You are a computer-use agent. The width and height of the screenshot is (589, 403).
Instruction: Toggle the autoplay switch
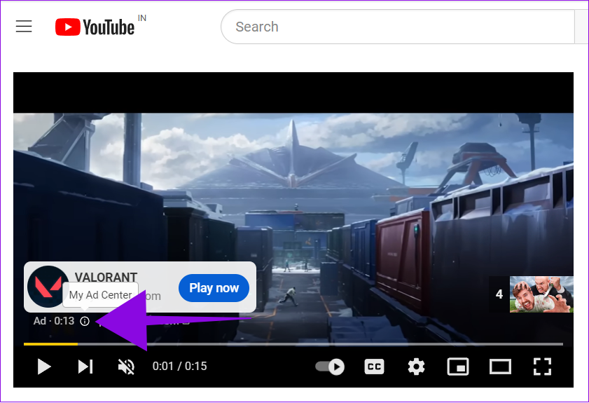tap(330, 367)
